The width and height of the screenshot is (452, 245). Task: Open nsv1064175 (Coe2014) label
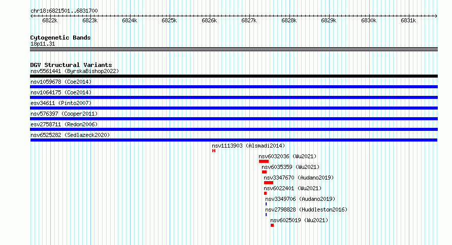(x=61, y=92)
